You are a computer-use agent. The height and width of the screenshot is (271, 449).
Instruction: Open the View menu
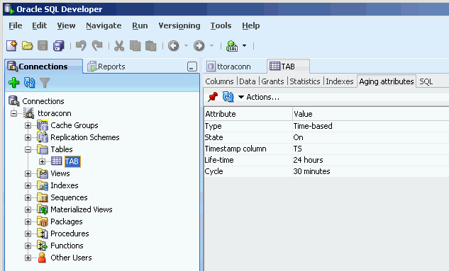click(66, 25)
